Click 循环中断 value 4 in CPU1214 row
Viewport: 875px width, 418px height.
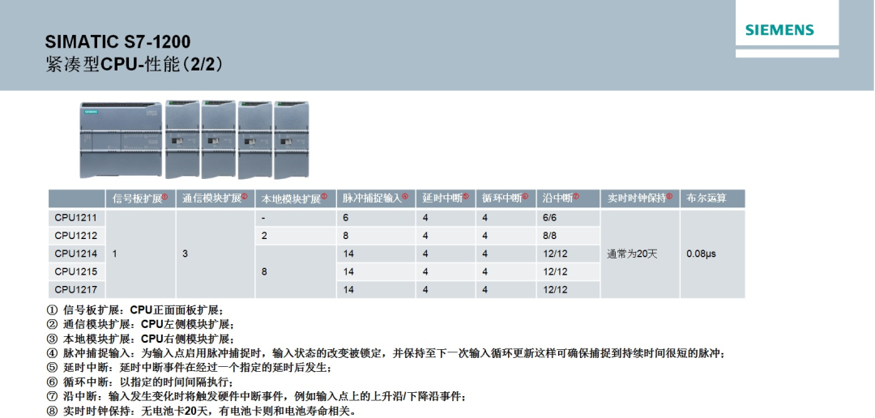pos(485,254)
